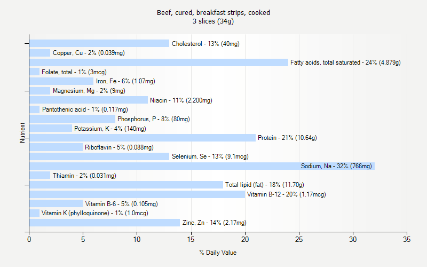Click the '% Daily Value' axis title
427x267 pixels.
pos(218,253)
